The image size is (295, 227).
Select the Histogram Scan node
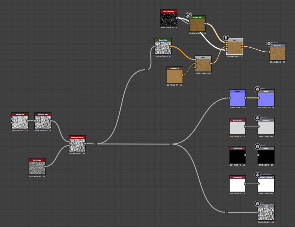pos(43,122)
